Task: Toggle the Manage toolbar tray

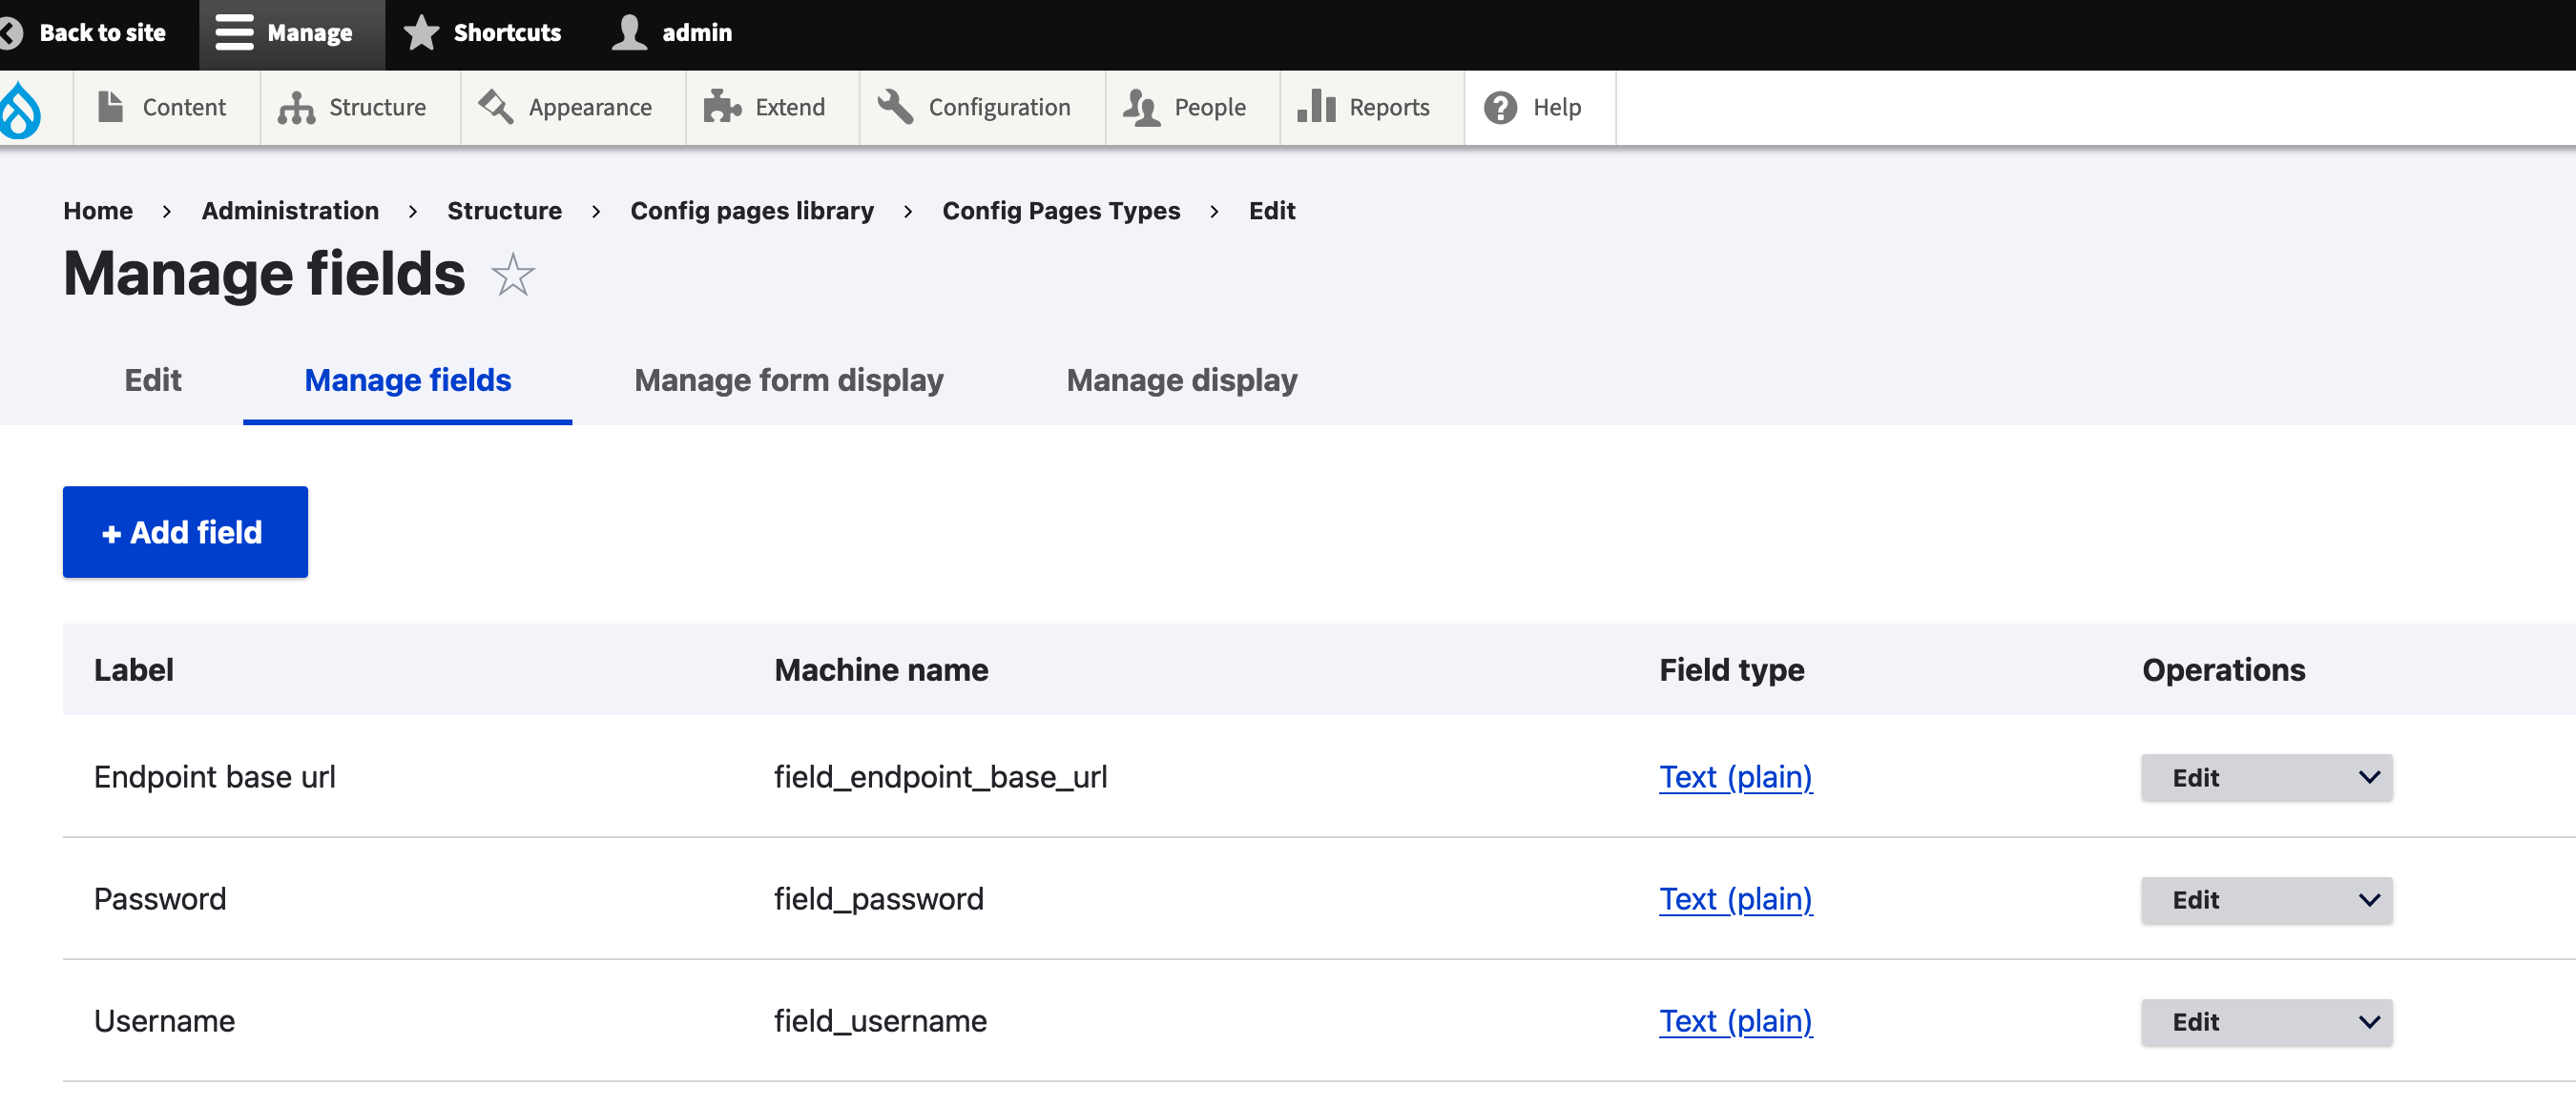Action: [x=292, y=34]
